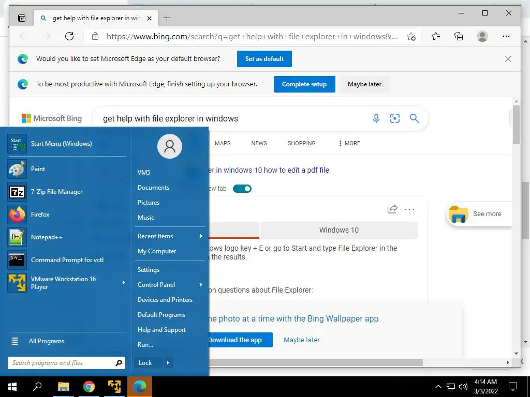Image resolution: width=530 pixels, height=397 pixels.
Task: Open the answer card three-dot options
Action: click(x=409, y=209)
